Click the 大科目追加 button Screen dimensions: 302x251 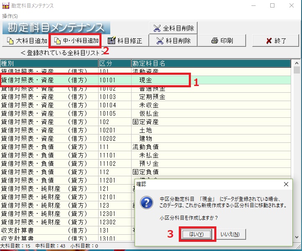click(x=27, y=41)
